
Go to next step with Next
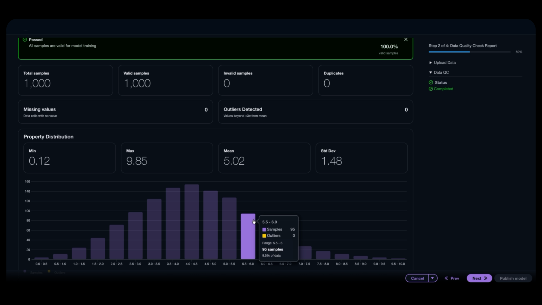coord(477,278)
